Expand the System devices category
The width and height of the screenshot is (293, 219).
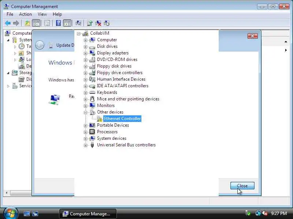[x=86, y=139]
